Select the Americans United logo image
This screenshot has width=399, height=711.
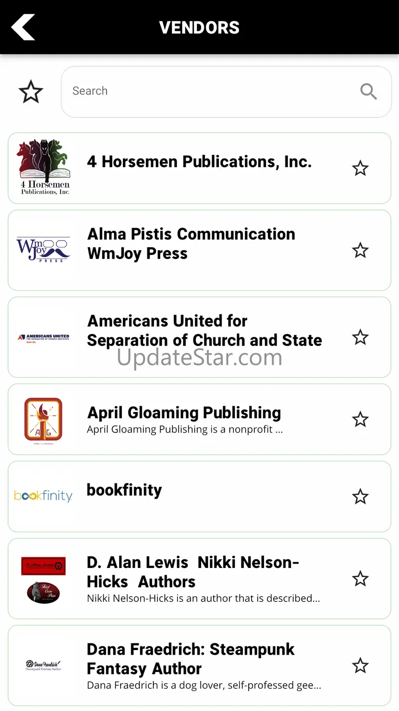pos(43,337)
